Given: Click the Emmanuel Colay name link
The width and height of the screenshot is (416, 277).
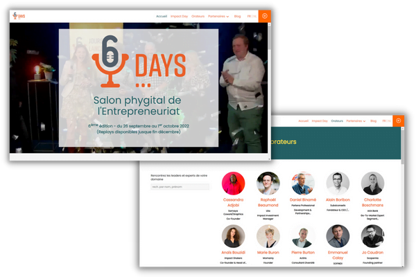Looking at the screenshot, I should 338,255.
